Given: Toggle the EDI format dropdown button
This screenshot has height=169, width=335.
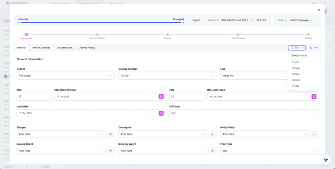Looking at the screenshot, I should [297, 48].
